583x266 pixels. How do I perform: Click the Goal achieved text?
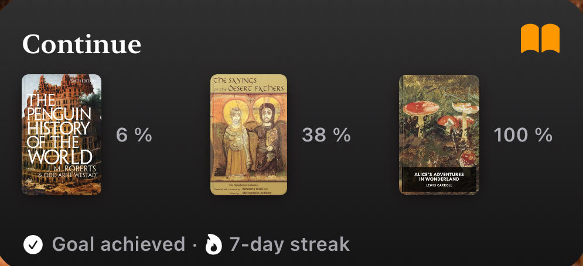point(118,244)
